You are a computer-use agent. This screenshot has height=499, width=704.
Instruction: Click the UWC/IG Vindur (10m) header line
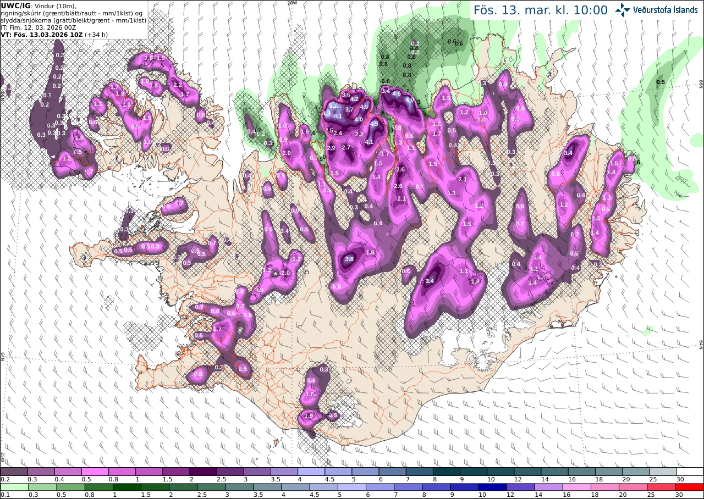[x=39, y=6]
